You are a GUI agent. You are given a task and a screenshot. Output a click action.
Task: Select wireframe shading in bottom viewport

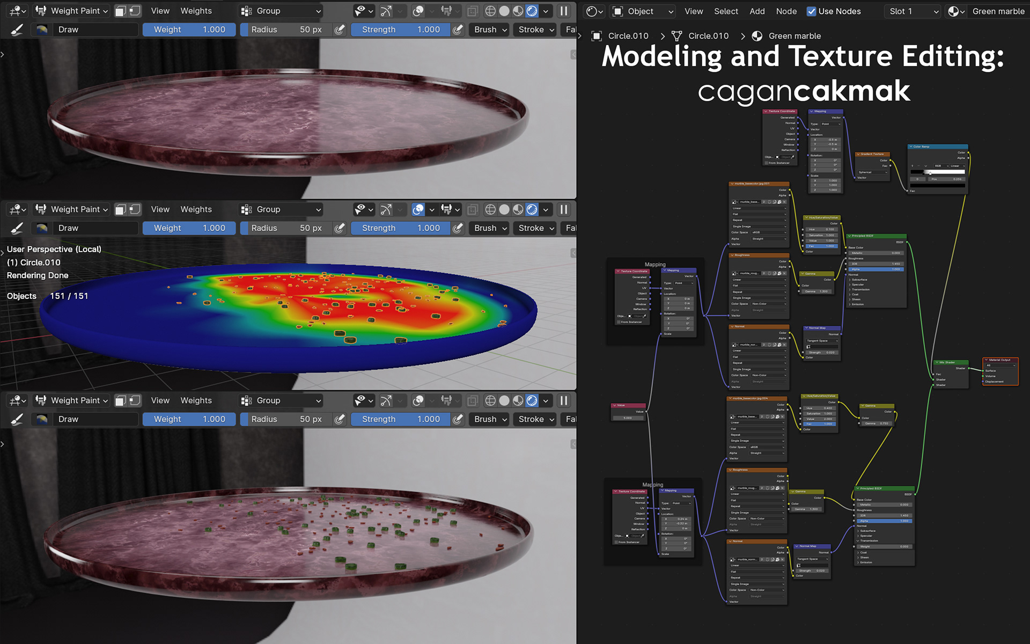pyautogui.click(x=490, y=400)
